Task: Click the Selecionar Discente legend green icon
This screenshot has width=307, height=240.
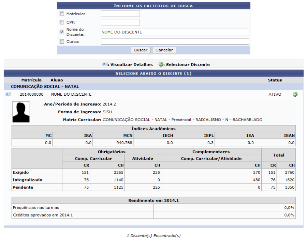Action: point(161,64)
